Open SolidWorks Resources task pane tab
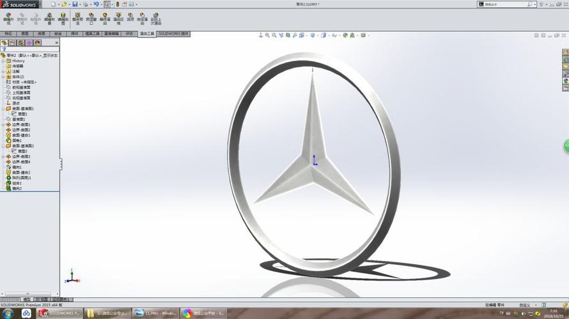569x319 pixels. coord(566,52)
